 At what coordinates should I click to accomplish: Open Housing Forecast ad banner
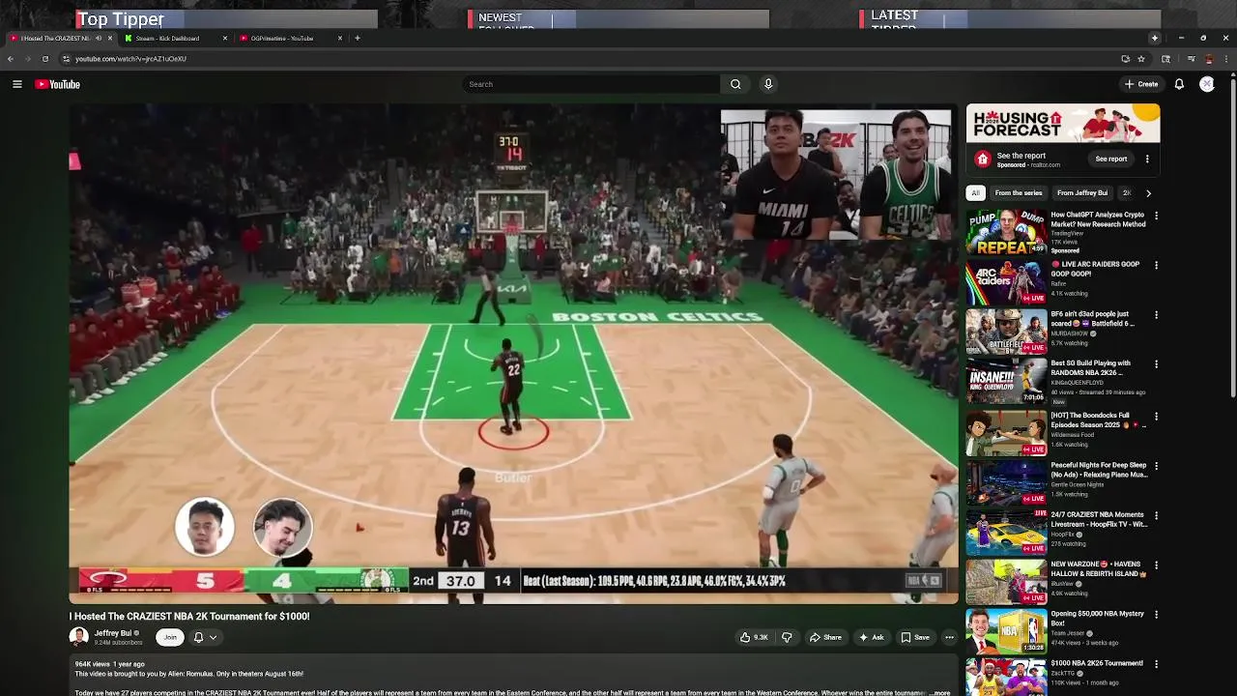[1063, 124]
